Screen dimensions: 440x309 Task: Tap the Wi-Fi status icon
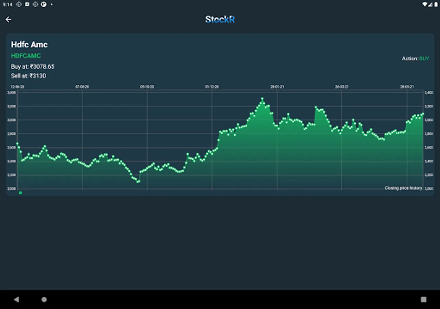(x=425, y=4)
